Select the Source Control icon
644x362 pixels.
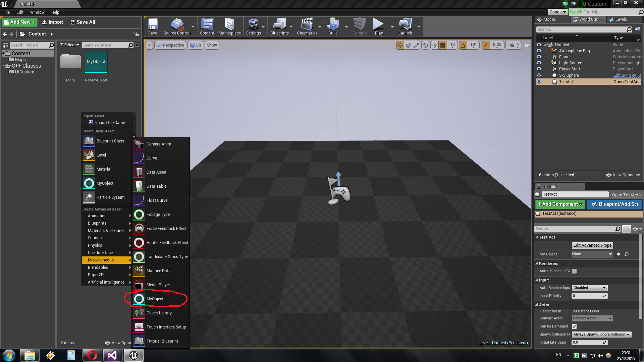176,24
